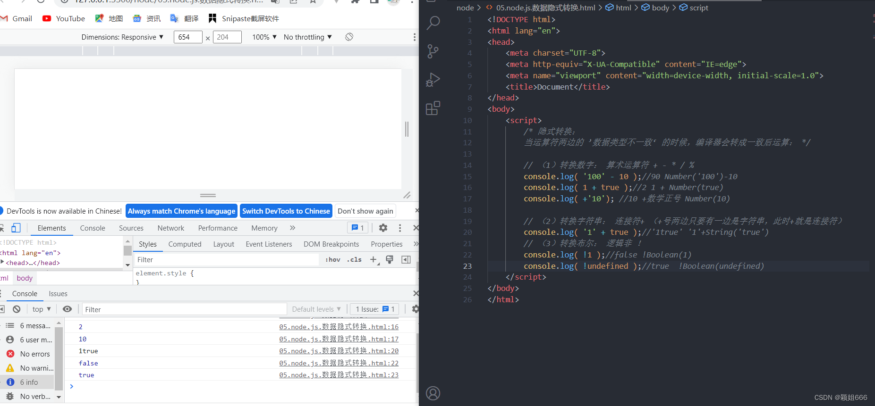Viewport: 875px width, 406px height.
Task: Open the Default levels dropdown
Action: pyautogui.click(x=316, y=309)
